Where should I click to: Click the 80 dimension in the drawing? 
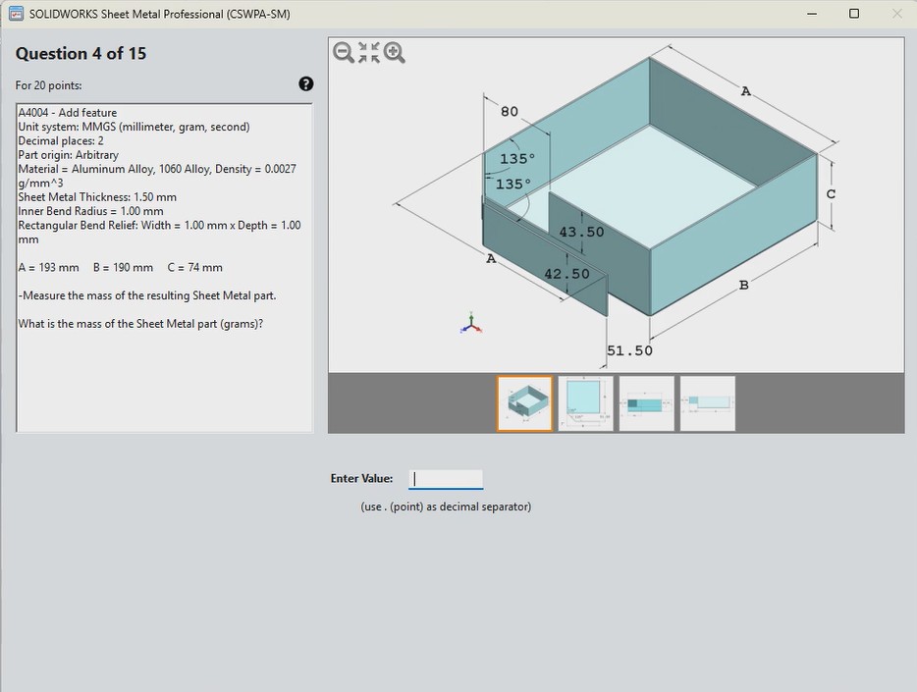(510, 112)
